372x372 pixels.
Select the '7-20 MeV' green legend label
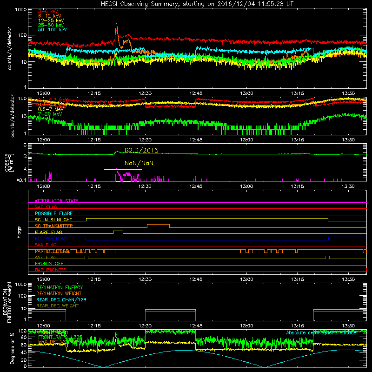pos(50,114)
